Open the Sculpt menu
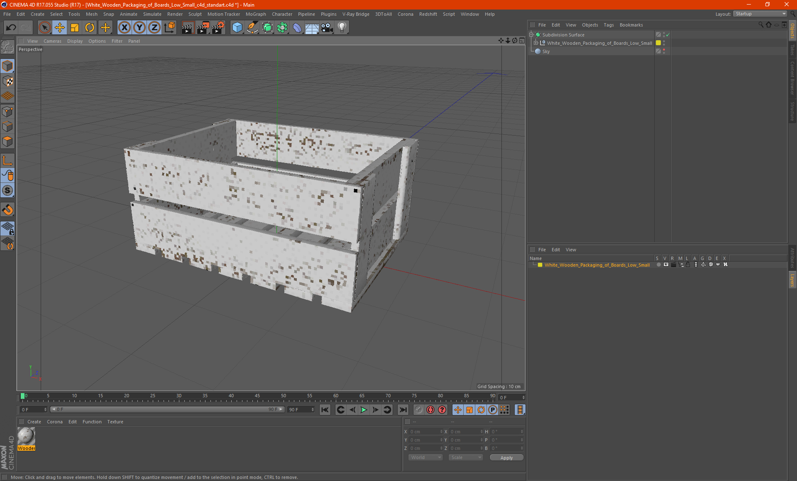This screenshot has height=481, width=797. click(195, 14)
